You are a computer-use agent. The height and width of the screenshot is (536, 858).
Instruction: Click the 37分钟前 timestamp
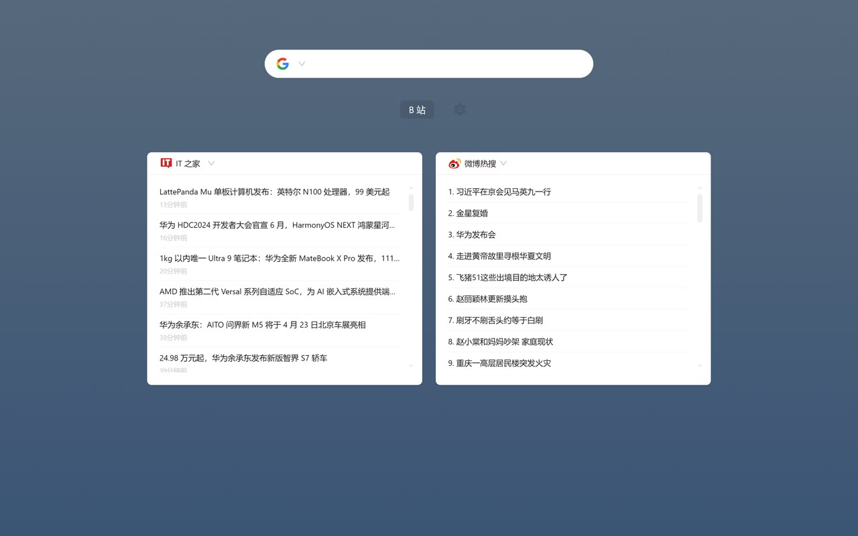pyautogui.click(x=174, y=304)
